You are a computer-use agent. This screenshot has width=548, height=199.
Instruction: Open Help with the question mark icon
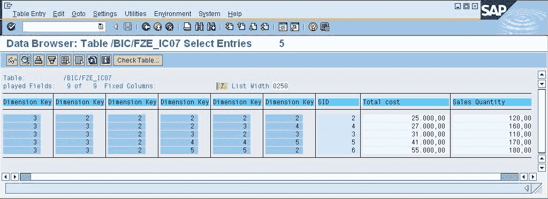(313, 27)
